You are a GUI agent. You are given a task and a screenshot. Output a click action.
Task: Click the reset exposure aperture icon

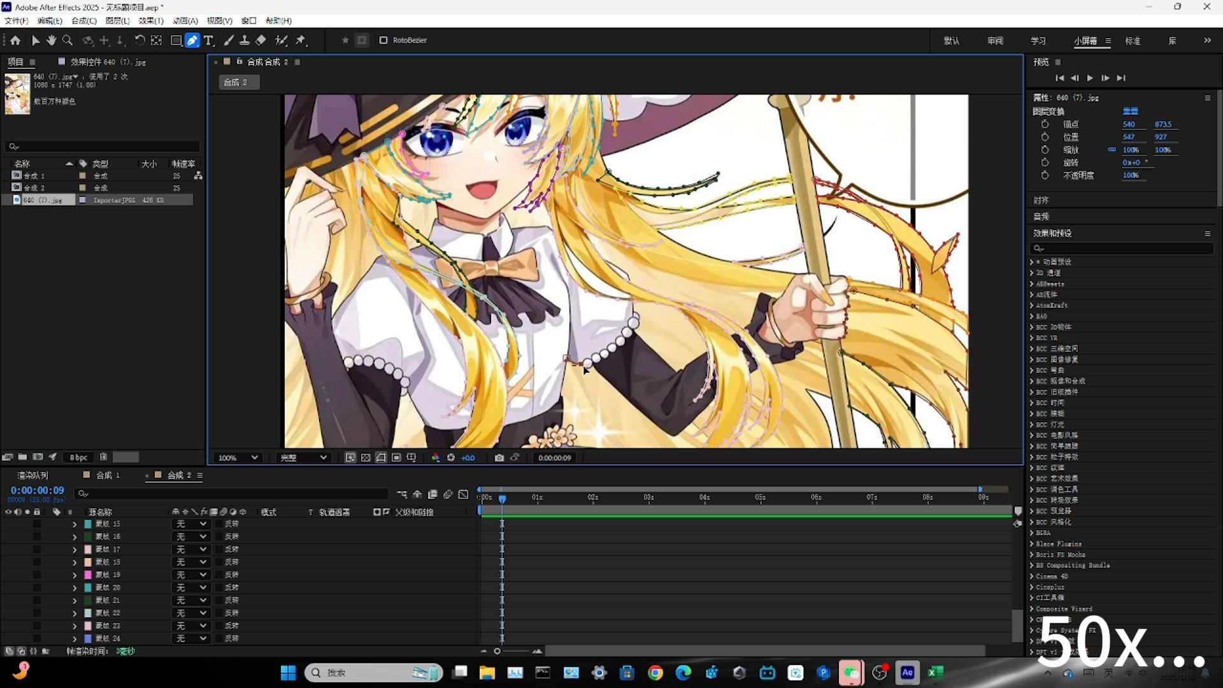tap(451, 457)
